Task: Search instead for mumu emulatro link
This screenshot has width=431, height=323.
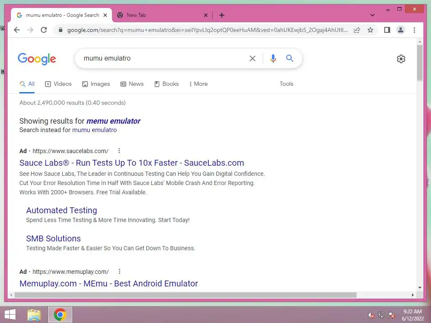Action: click(x=94, y=130)
